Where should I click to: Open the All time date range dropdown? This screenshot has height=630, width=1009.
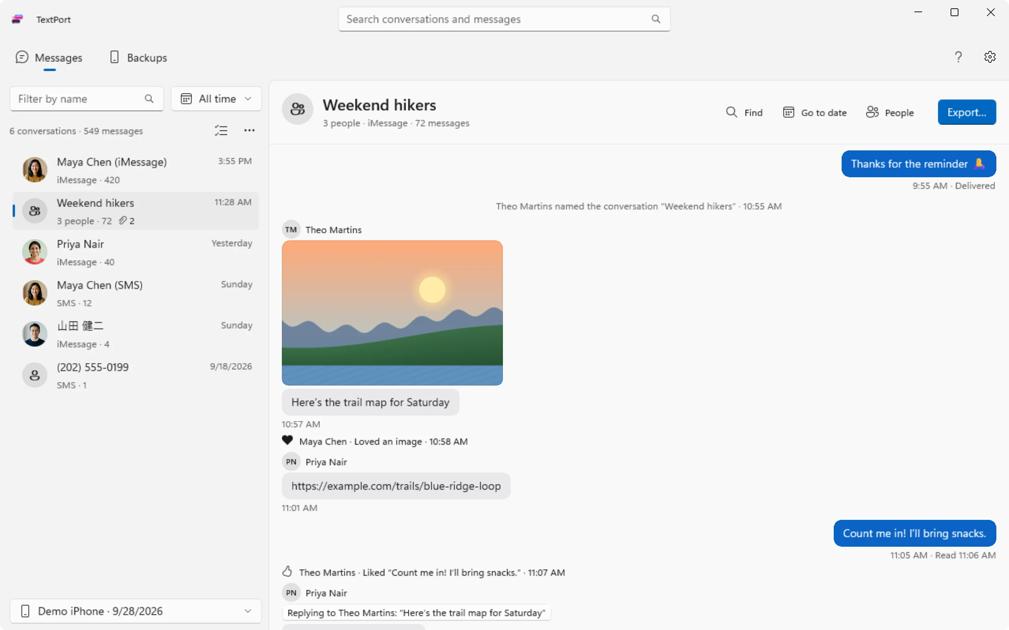click(216, 99)
